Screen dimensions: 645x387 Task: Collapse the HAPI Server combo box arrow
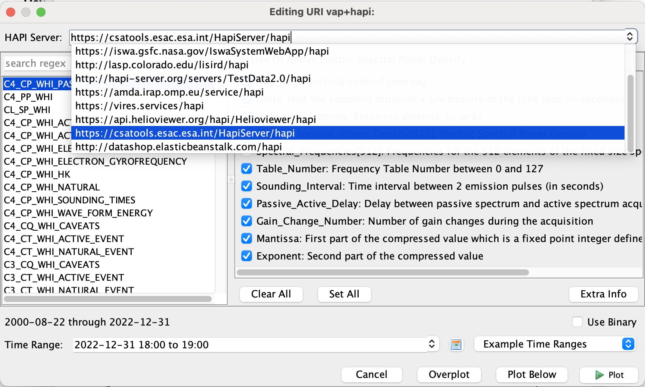[630, 36]
